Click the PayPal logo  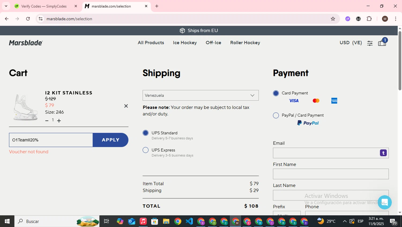pyautogui.click(x=308, y=123)
